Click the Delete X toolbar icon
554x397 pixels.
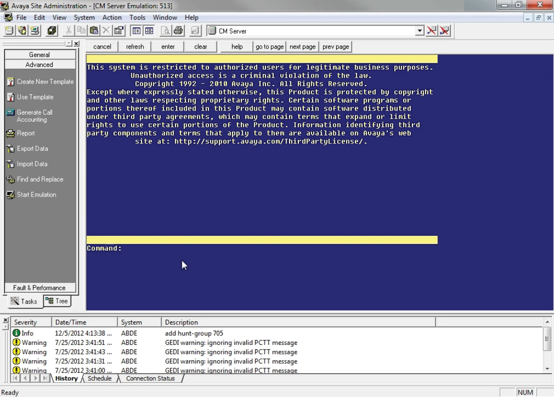[x=106, y=31]
